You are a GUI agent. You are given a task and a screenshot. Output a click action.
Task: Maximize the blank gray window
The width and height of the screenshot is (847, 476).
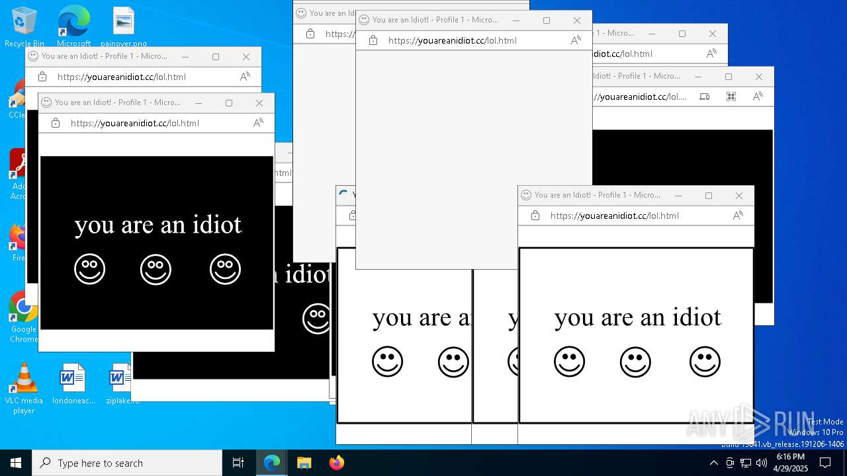click(547, 20)
